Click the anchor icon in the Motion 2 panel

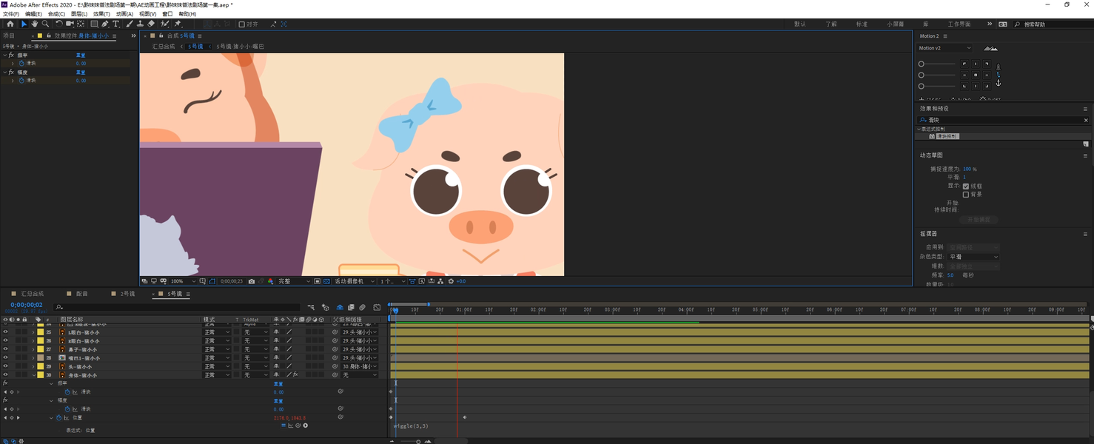(998, 83)
